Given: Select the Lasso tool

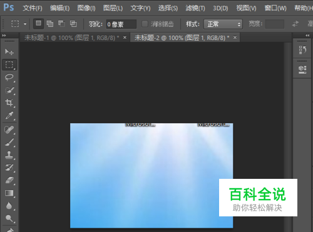Looking at the screenshot, I should [9, 78].
